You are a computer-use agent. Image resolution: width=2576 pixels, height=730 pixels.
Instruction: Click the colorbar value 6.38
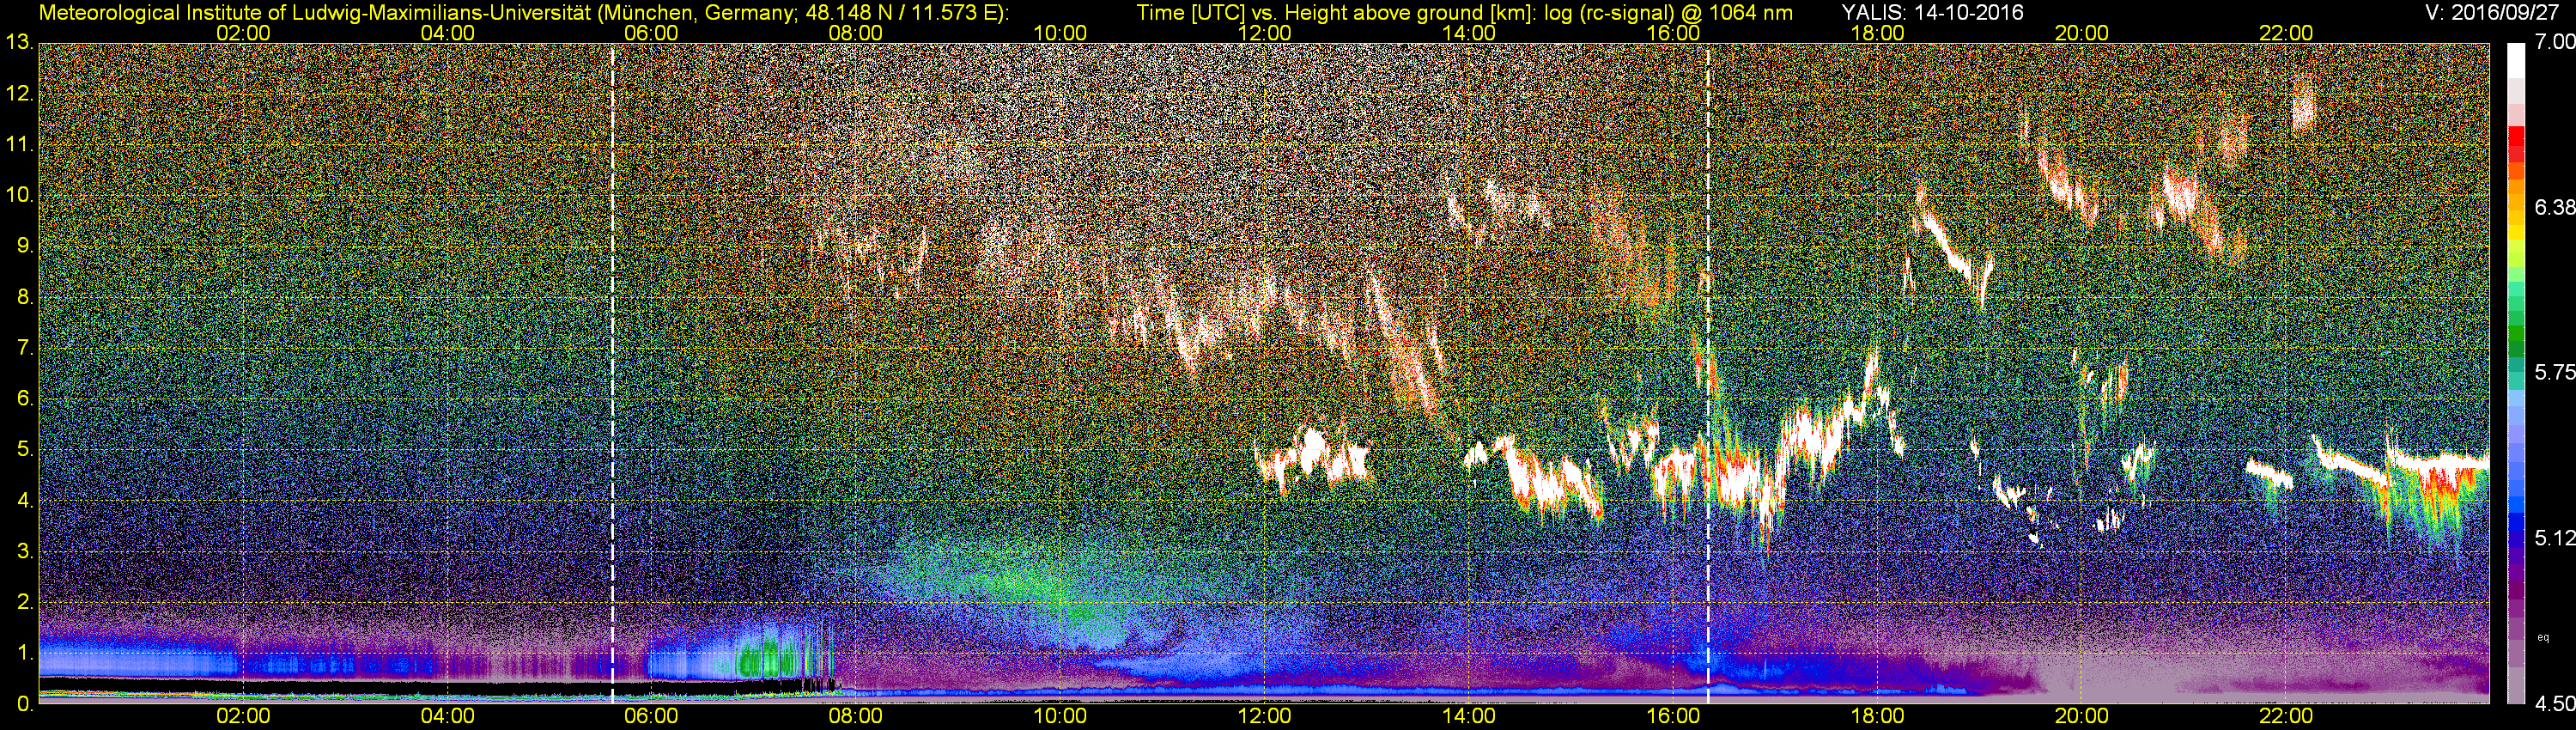coord(2555,207)
